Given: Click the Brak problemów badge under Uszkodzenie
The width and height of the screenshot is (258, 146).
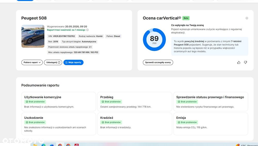Looking at the screenshot, I should coord(35,122).
